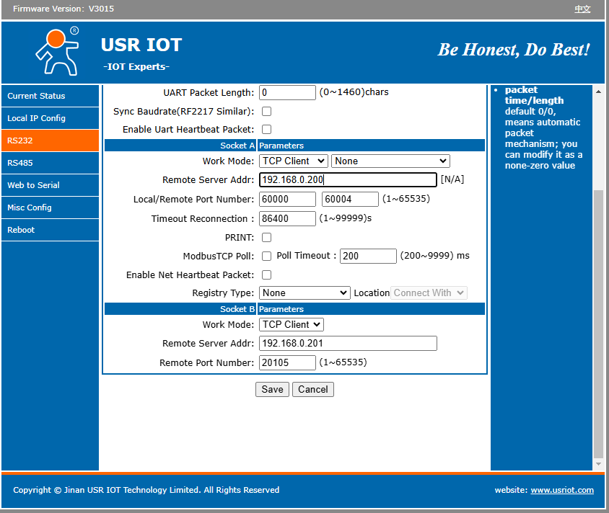Visit the www.usriot.com website link
609x513 pixels.
562,490
